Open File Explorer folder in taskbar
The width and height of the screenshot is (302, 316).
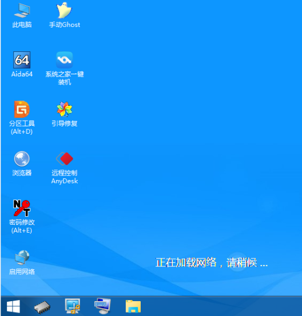[x=133, y=306]
